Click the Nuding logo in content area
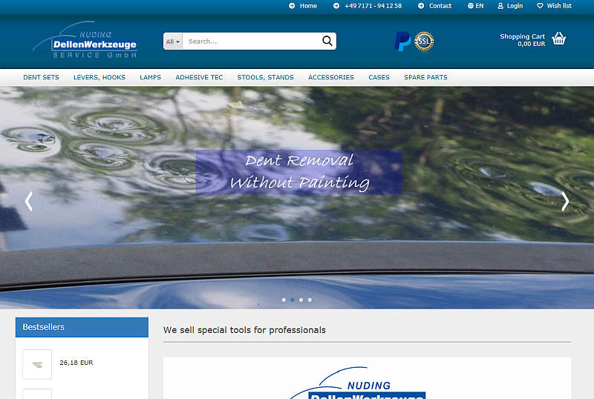594x399 pixels. click(358, 383)
